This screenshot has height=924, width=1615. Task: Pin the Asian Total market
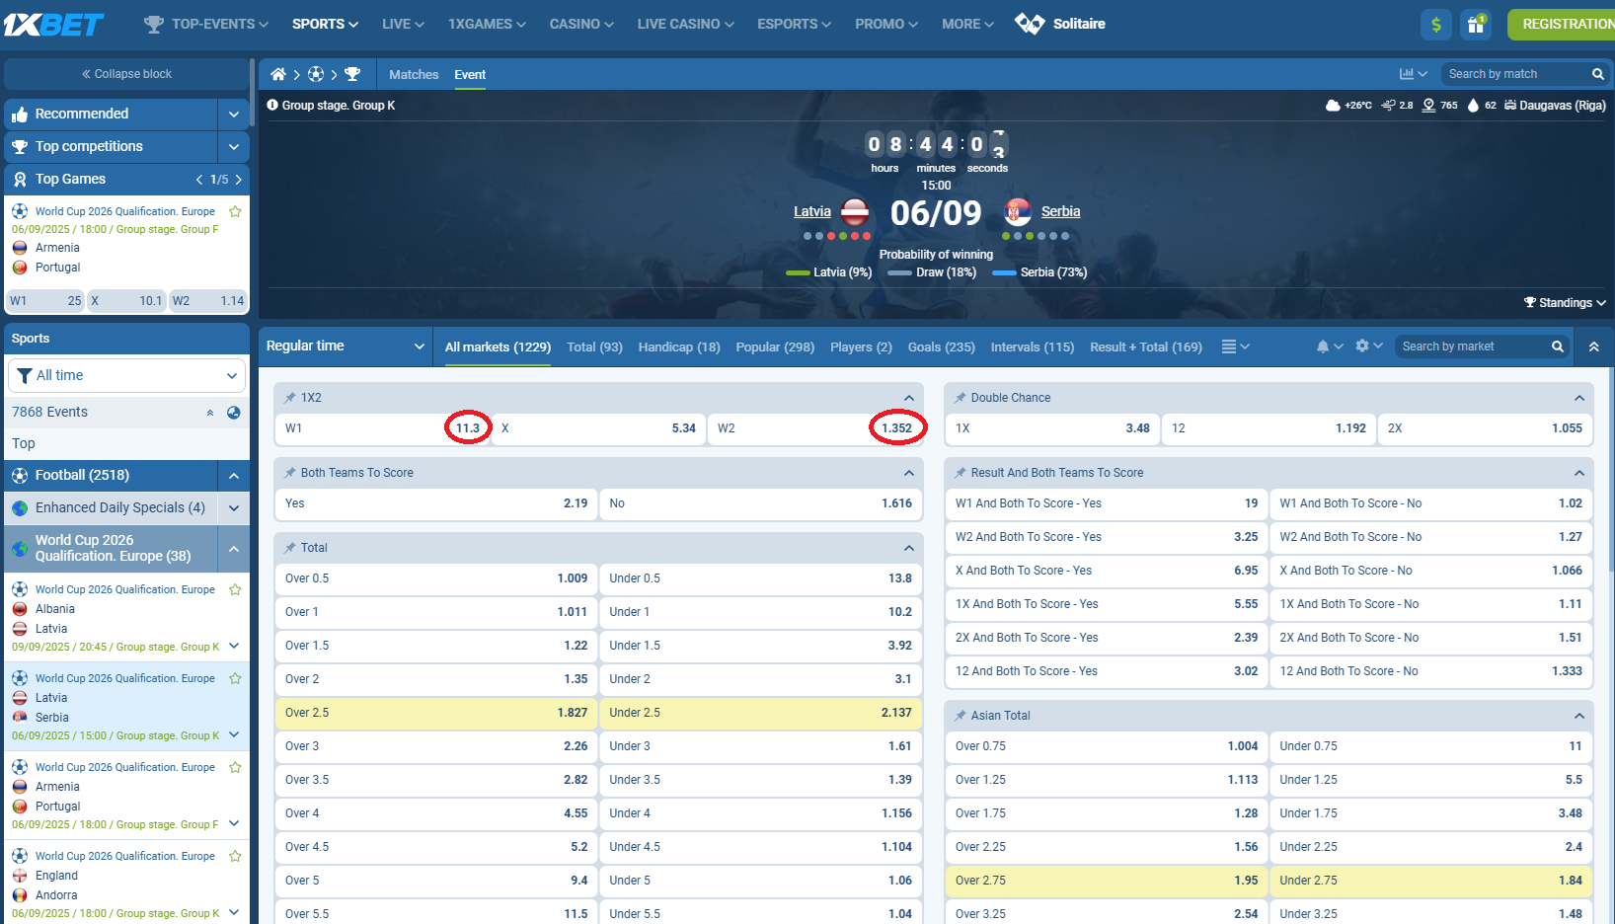click(961, 716)
